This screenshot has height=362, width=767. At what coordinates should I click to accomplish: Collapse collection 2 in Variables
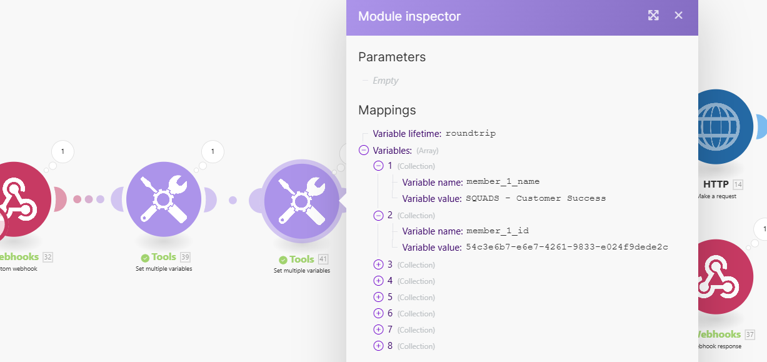(378, 215)
